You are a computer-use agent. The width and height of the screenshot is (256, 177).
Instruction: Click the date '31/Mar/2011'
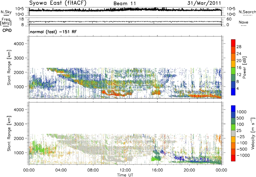click(x=204, y=3)
